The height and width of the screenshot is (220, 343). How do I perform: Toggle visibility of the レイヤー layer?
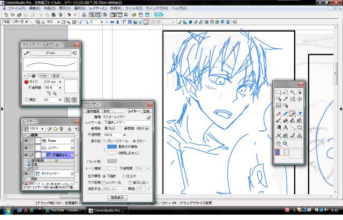point(26,148)
